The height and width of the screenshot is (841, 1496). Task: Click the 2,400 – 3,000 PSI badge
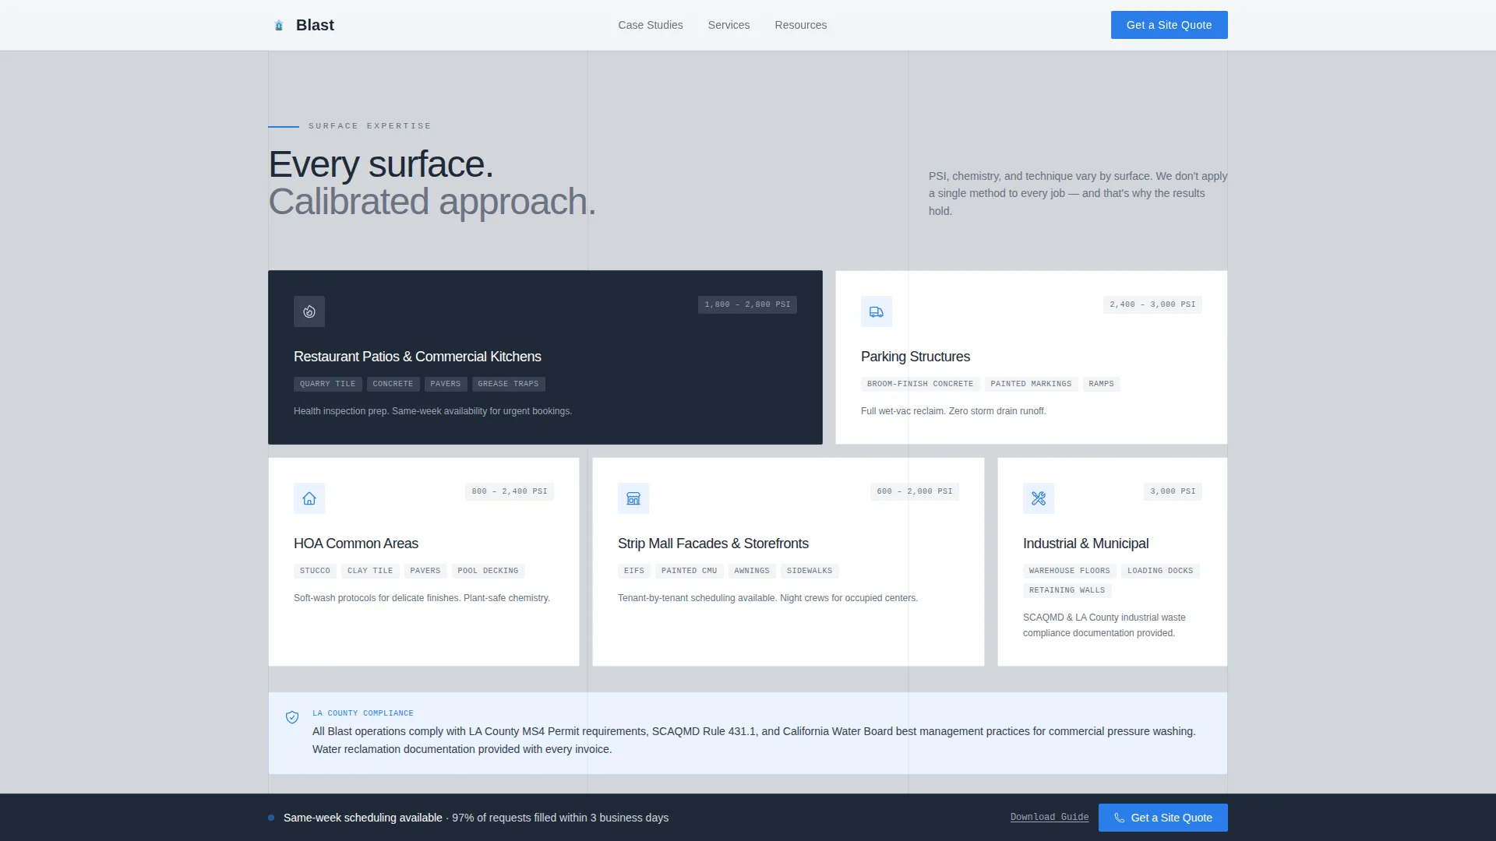point(1152,304)
